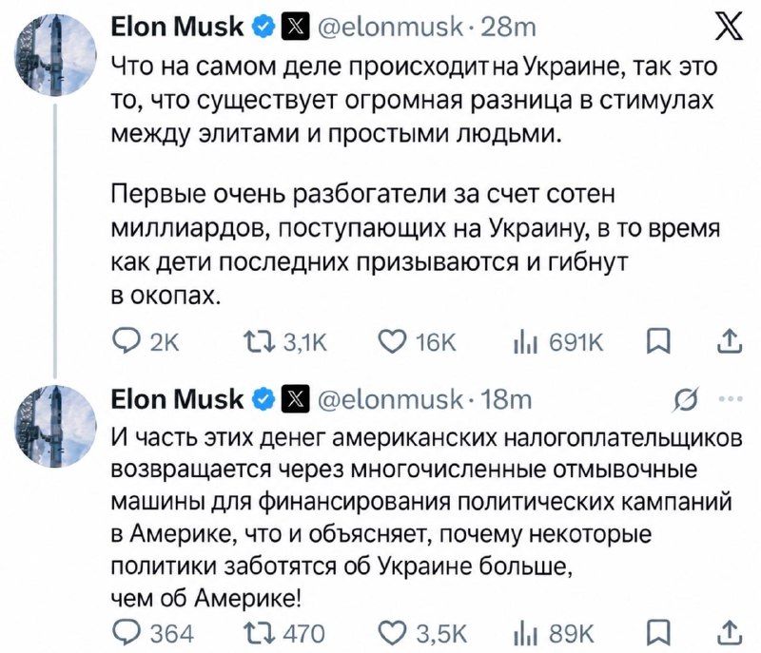Click the X logo in top right
Viewport: 761px width, 653px height.
point(729,27)
